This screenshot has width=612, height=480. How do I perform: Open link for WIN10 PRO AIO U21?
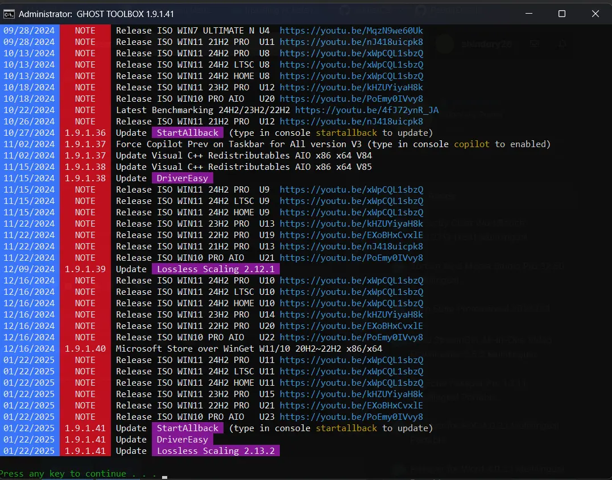352,258
